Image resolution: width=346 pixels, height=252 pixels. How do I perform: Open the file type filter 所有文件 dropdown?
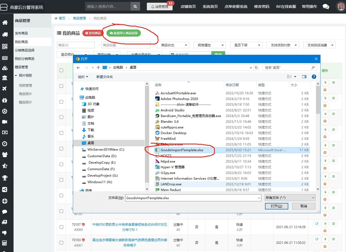pos(290,198)
